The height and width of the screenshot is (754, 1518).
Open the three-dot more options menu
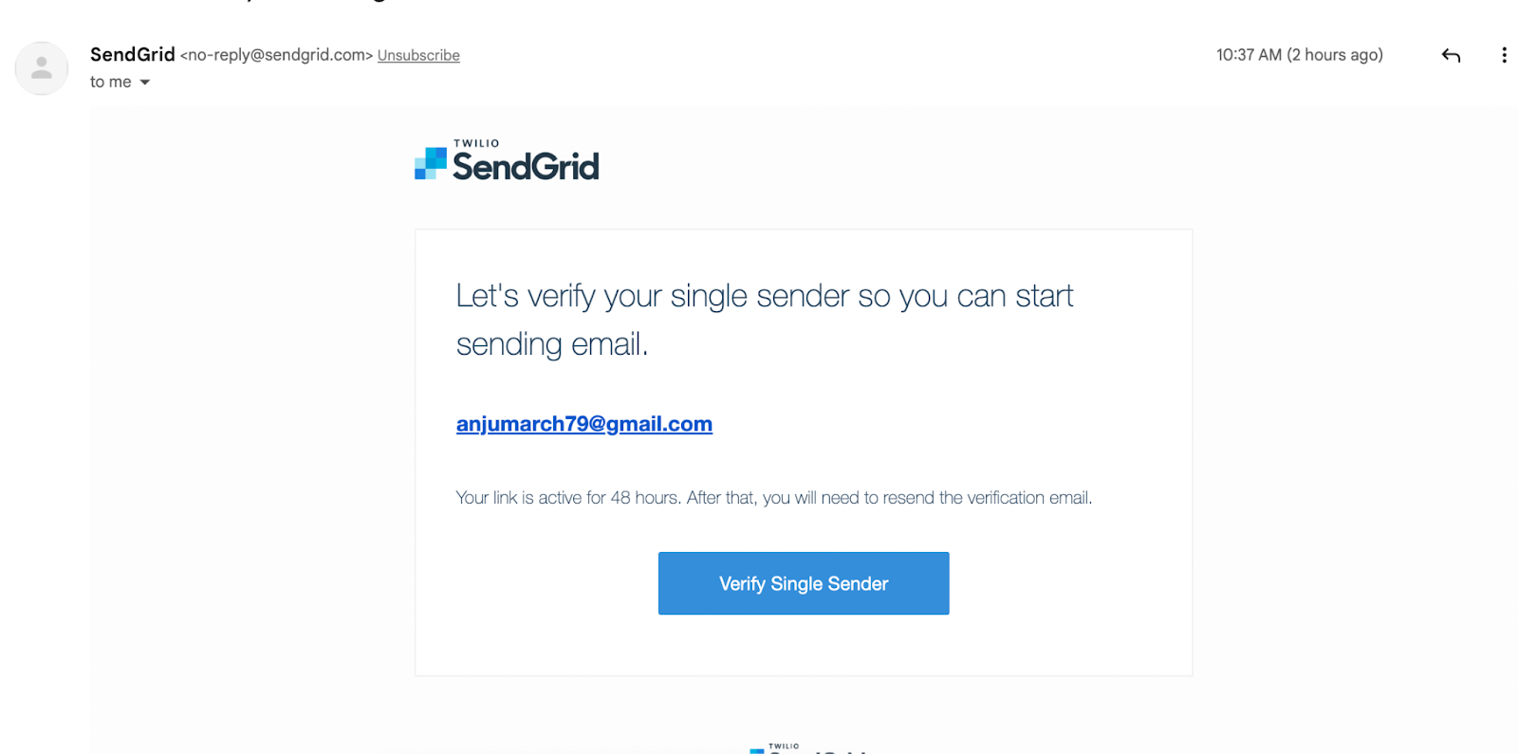click(x=1504, y=55)
